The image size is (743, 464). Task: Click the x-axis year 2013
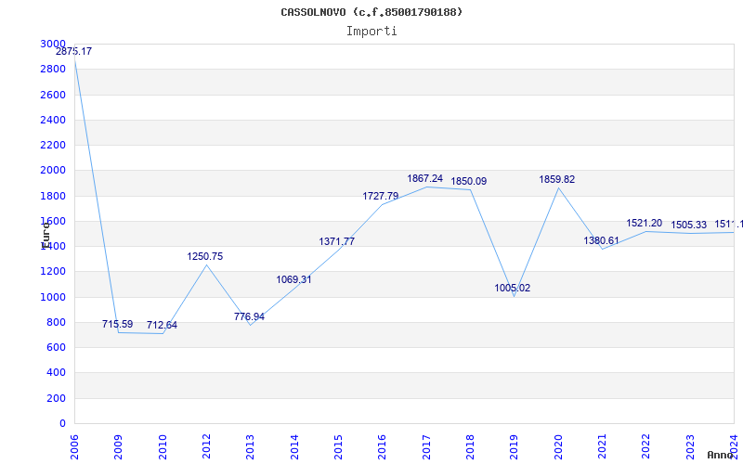(250, 447)
